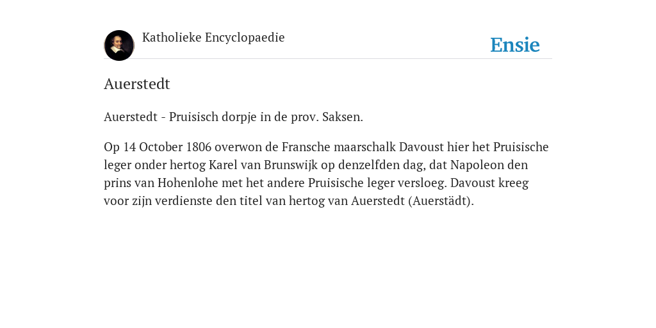Open the Katholieke Encyclopaedie author link
656x328 pixels.
[x=213, y=38]
